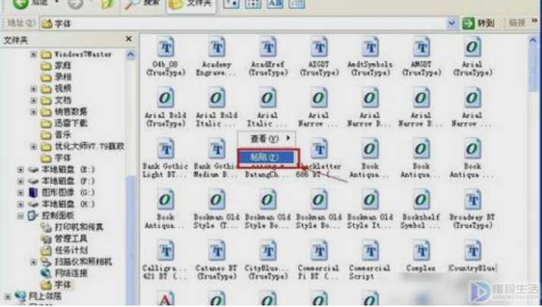
Task: Select the Bank Gothic Medium font icon
Action: coord(217,149)
